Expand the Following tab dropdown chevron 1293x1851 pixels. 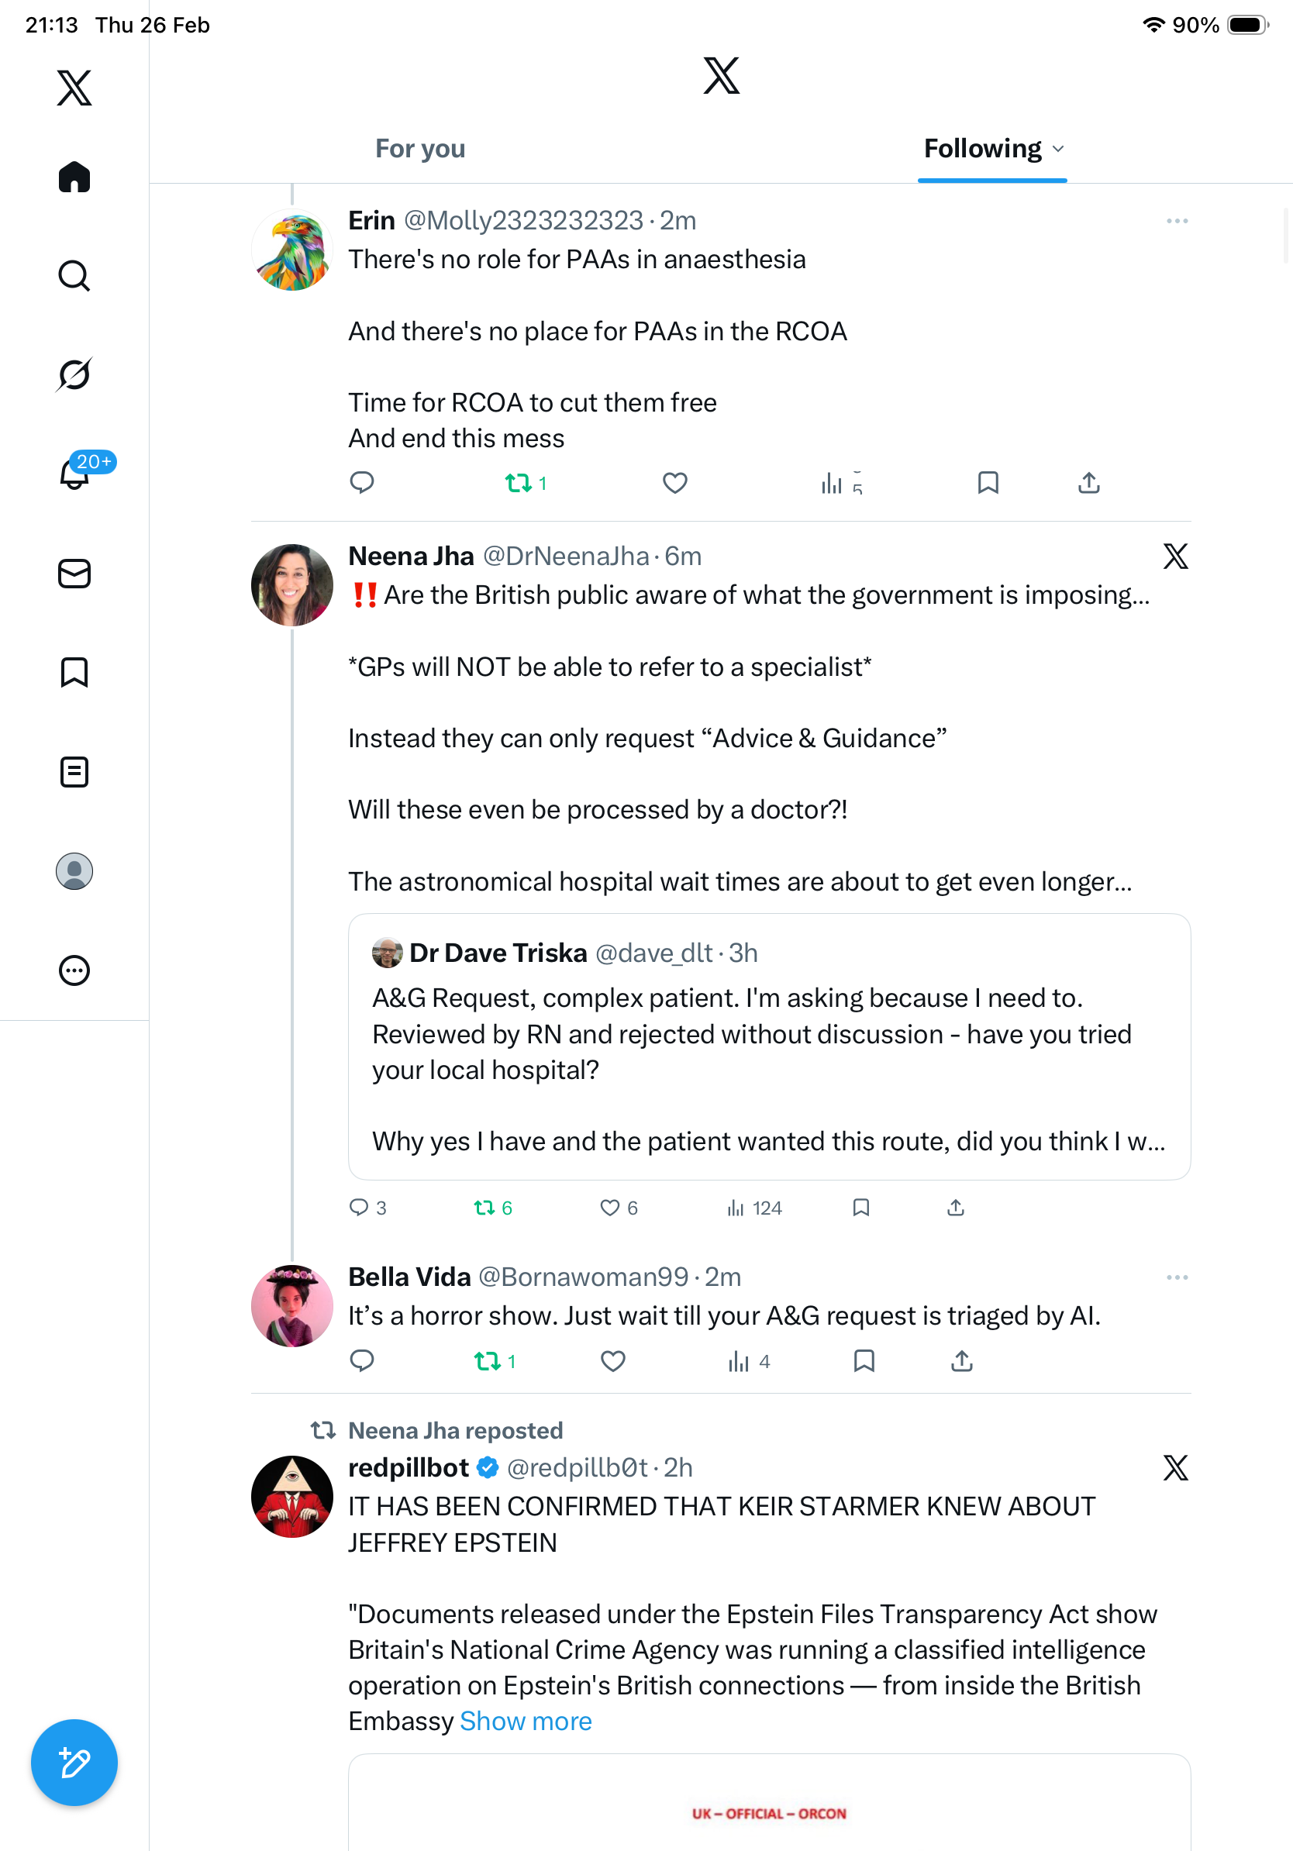pos(1058,149)
